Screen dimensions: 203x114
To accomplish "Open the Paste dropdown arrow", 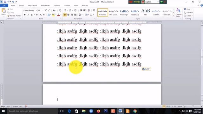I will [x=3, y=16].
